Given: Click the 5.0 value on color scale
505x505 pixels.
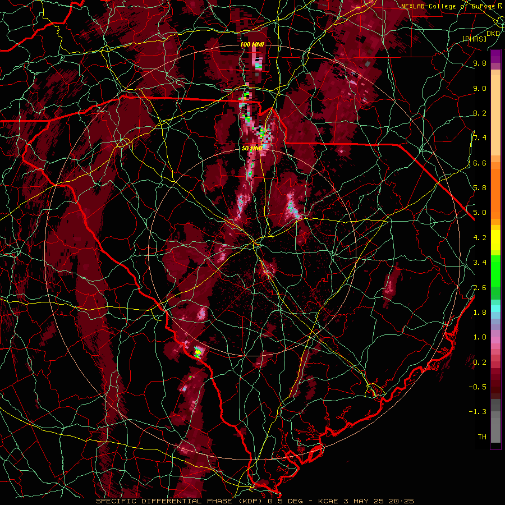Looking at the screenshot, I should (480, 213).
